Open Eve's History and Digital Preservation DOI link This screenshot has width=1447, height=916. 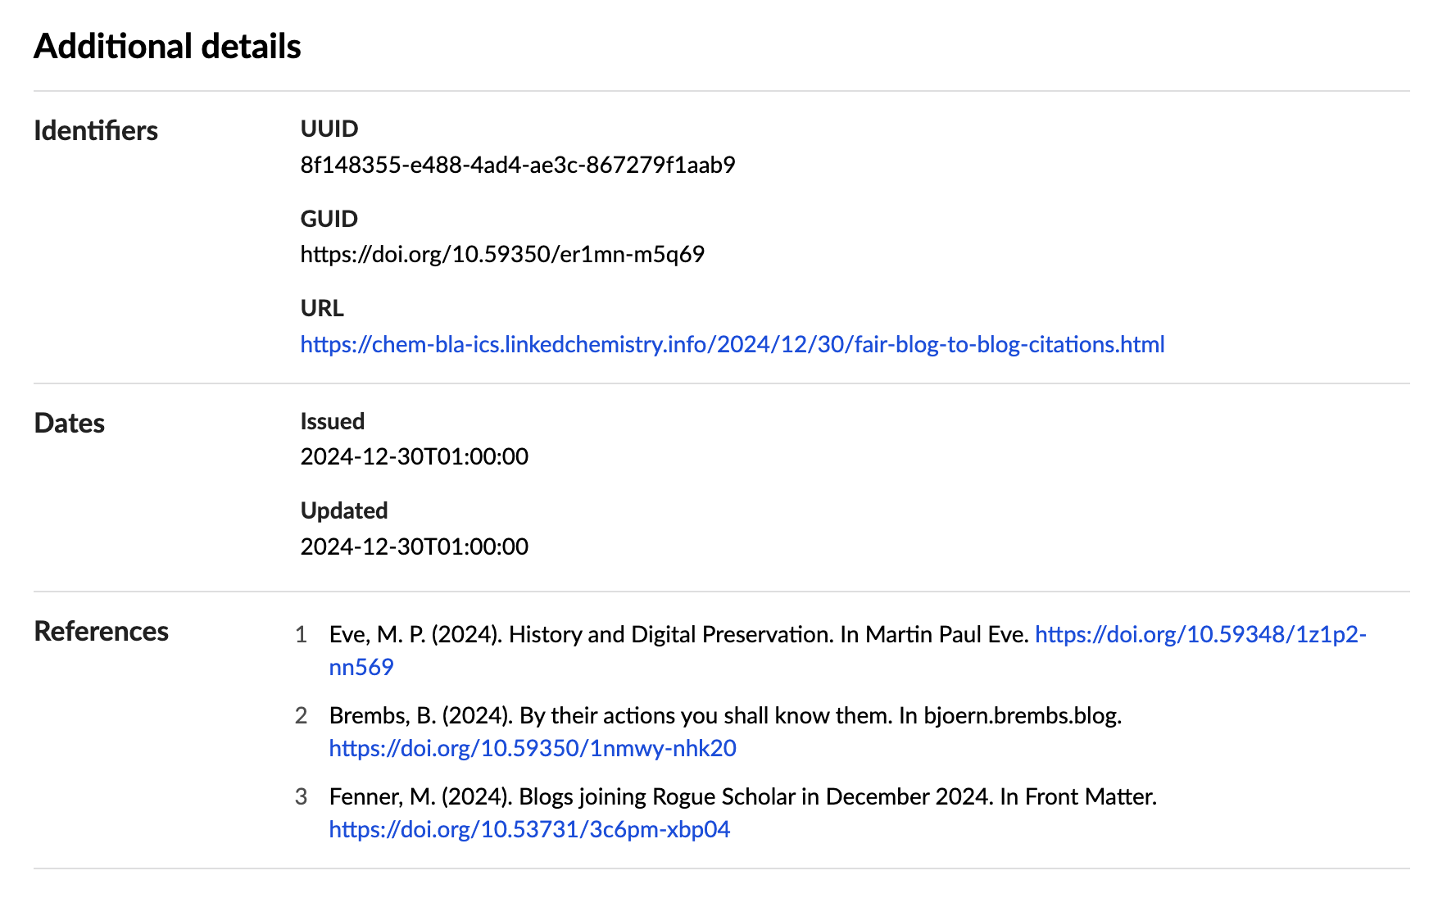tap(1200, 635)
